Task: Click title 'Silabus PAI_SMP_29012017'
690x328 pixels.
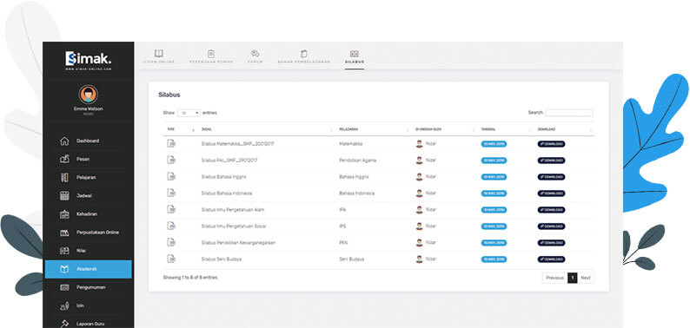Action: [229, 161]
